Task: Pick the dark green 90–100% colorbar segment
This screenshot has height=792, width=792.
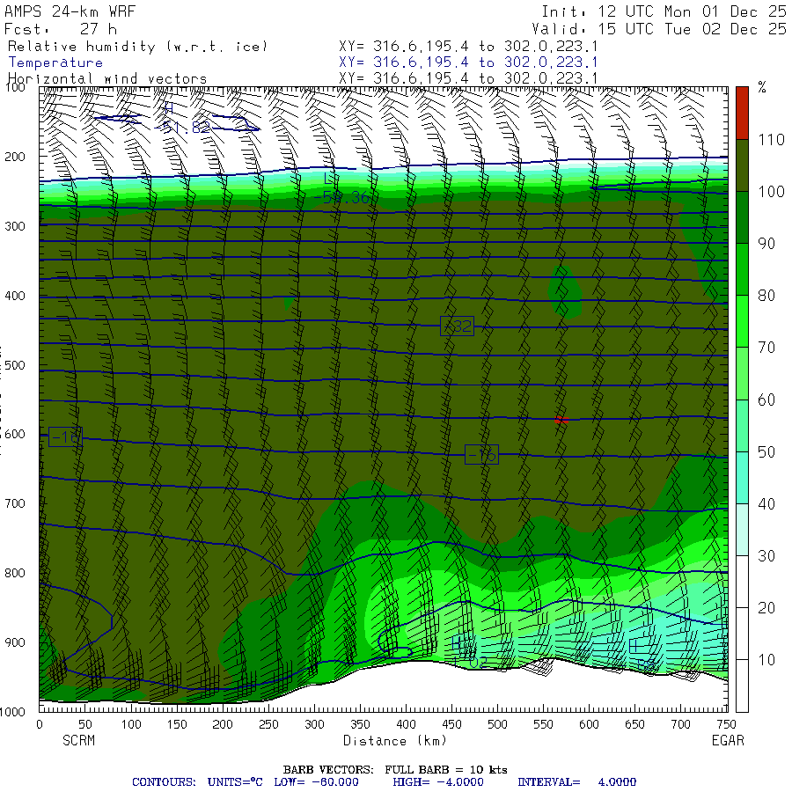Action: (742, 217)
